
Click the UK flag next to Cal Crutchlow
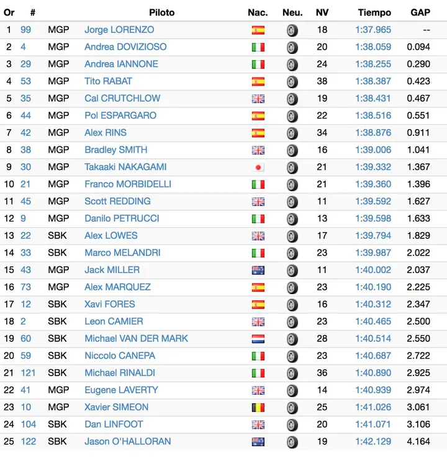tap(258, 99)
